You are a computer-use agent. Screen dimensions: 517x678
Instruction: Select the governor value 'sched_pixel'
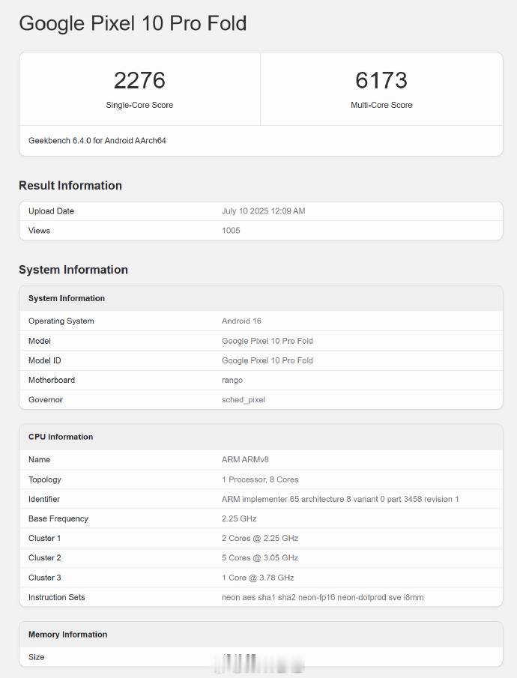[244, 399]
